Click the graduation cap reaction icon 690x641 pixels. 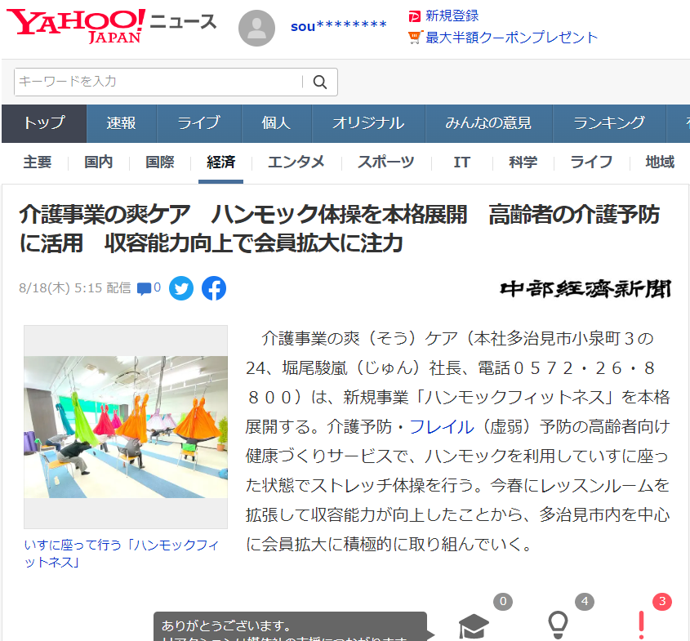pyautogui.click(x=474, y=625)
